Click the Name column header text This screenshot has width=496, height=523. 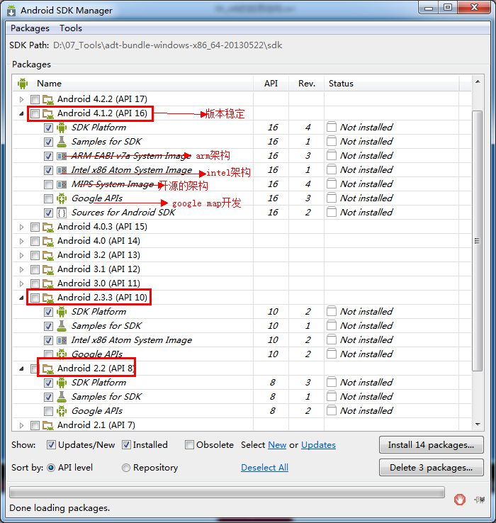tap(49, 84)
